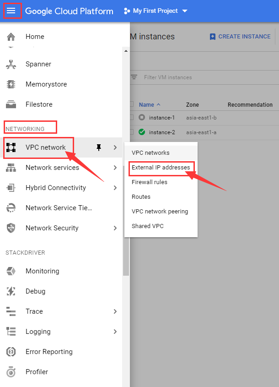Open Network Service Tiers label
The height and width of the screenshot is (387, 279).
[x=59, y=208]
